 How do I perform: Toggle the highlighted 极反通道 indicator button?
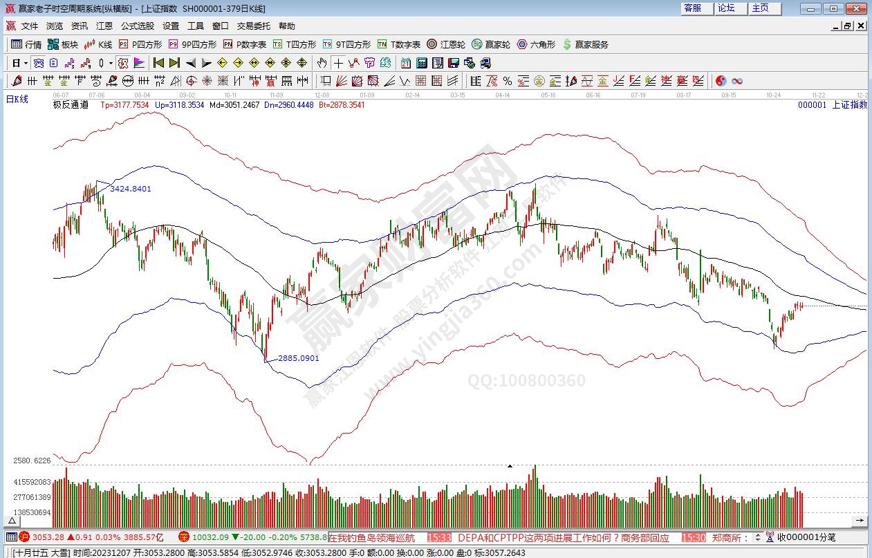click(x=123, y=63)
